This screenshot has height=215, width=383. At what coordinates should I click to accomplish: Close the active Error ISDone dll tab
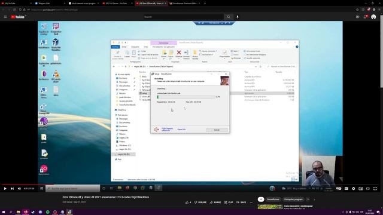point(166,4)
